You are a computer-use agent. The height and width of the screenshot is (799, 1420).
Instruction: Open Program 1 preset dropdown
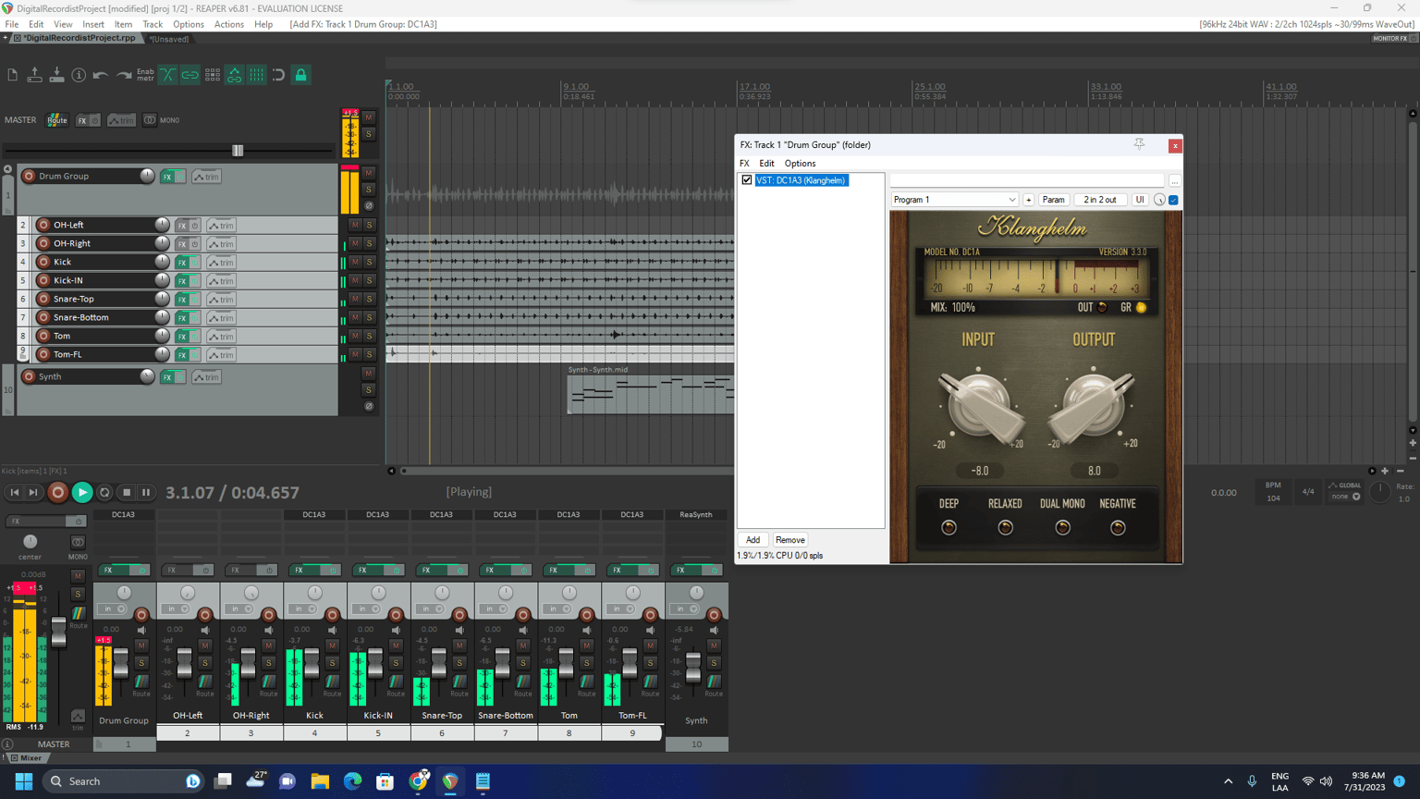click(954, 200)
